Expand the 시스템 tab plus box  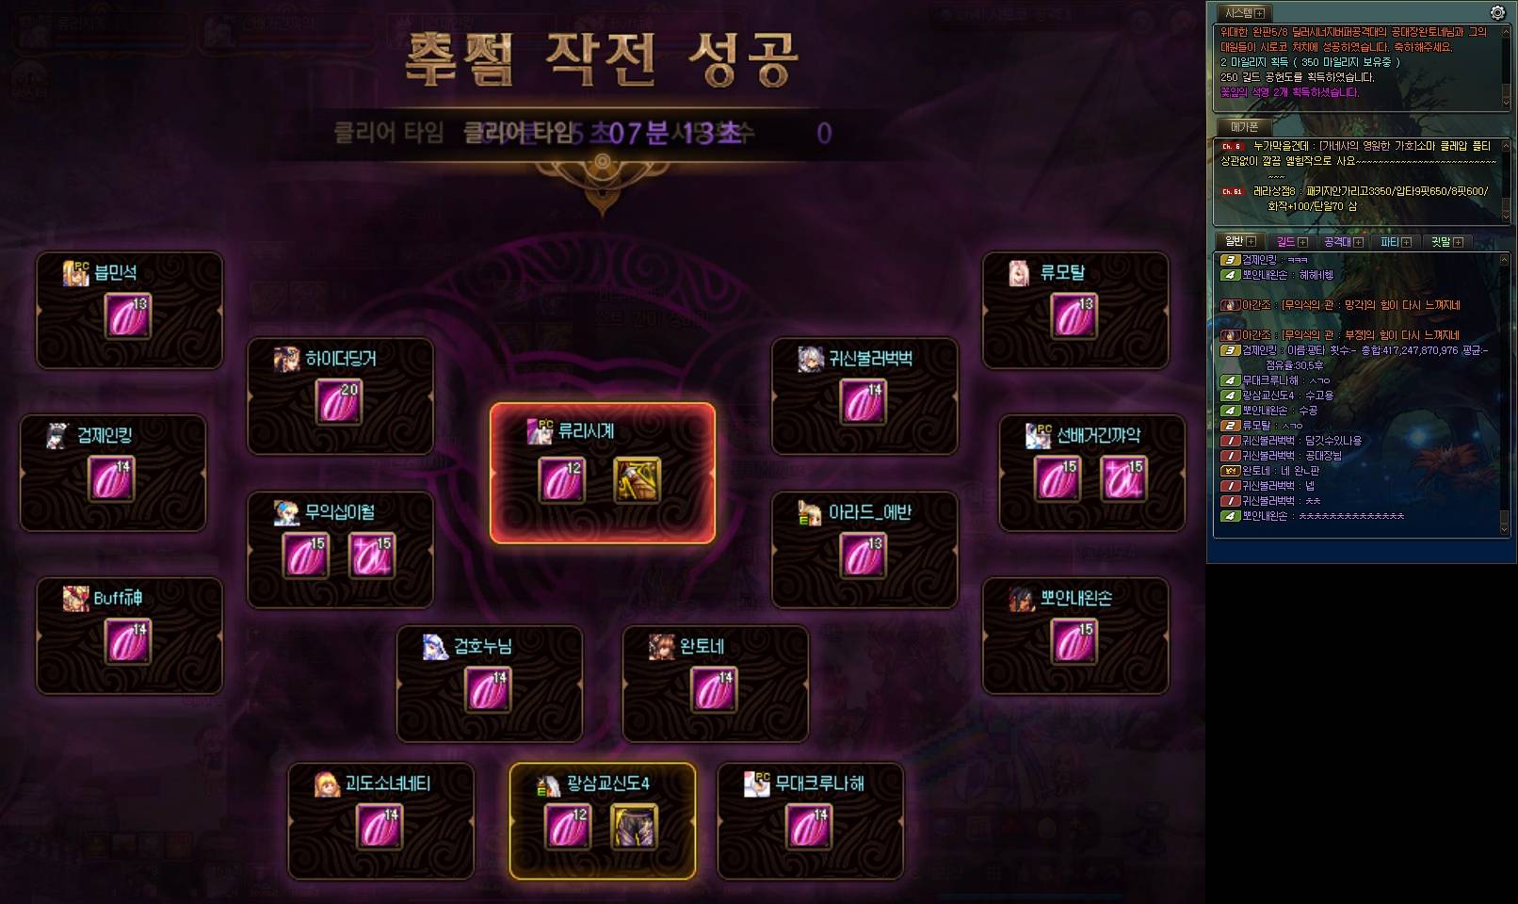(x=1260, y=13)
